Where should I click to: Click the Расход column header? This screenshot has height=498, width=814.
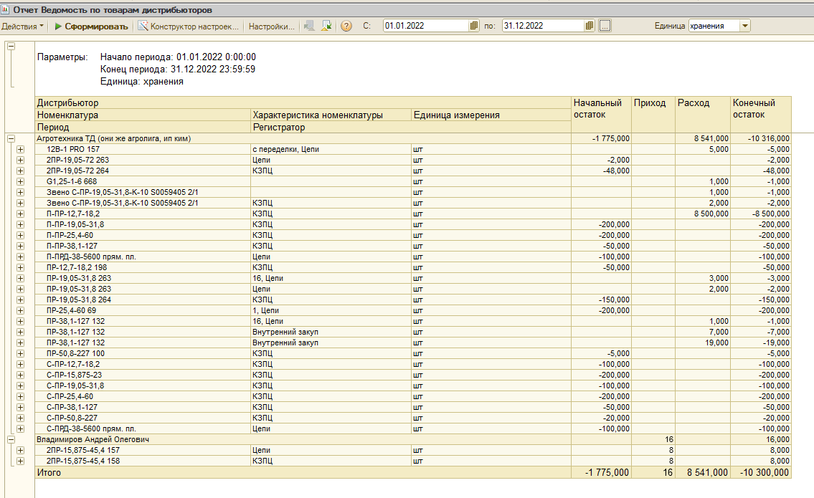[702, 114]
